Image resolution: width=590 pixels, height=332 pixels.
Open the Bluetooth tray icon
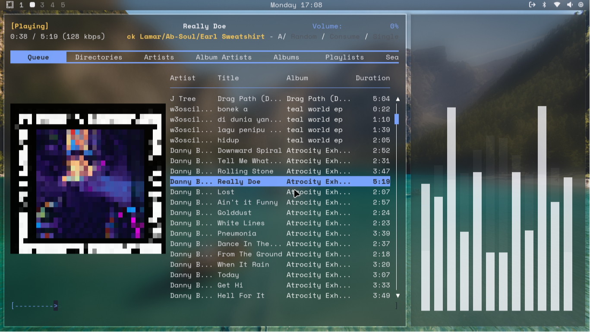point(544,5)
